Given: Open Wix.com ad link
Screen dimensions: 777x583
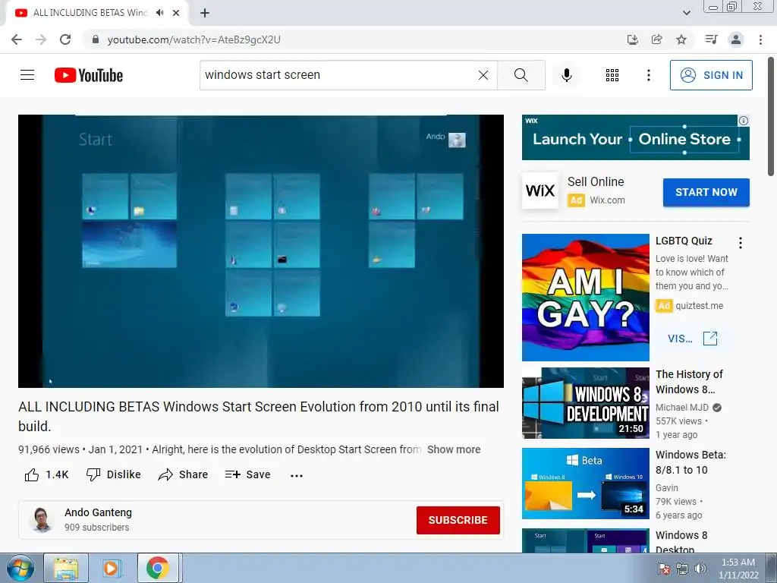Looking at the screenshot, I should 607,200.
